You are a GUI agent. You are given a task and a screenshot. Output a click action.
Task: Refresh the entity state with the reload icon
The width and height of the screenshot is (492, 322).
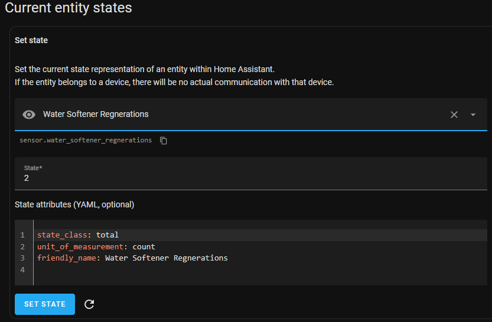click(x=89, y=304)
